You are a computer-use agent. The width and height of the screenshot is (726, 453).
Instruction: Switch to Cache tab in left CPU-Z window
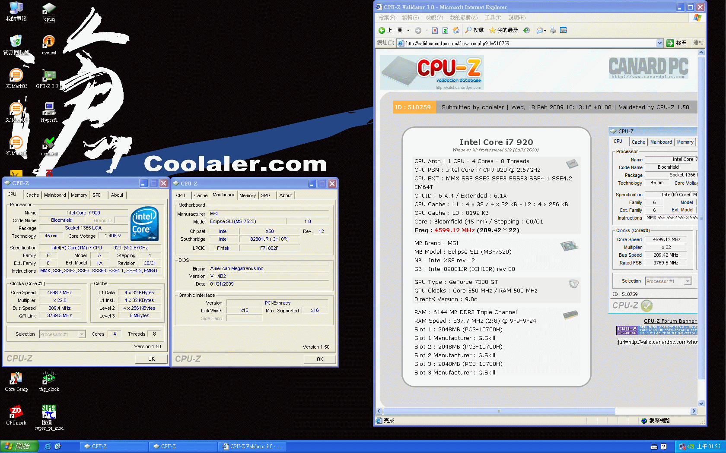pyautogui.click(x=32, y=195)
